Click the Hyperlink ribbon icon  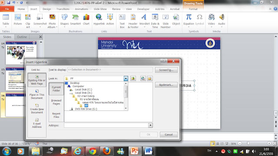pyautogui.click(x=99, y=20)
